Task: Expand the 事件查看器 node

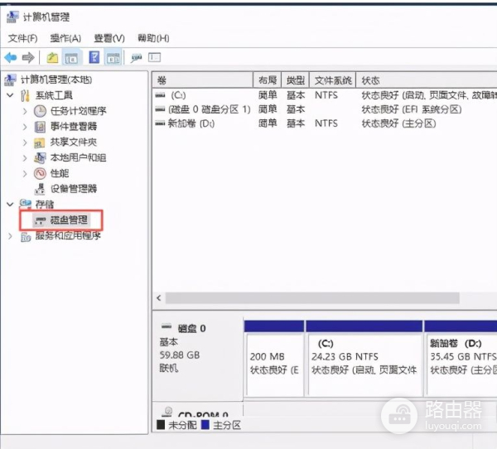Action: click(x=25, y=127)
